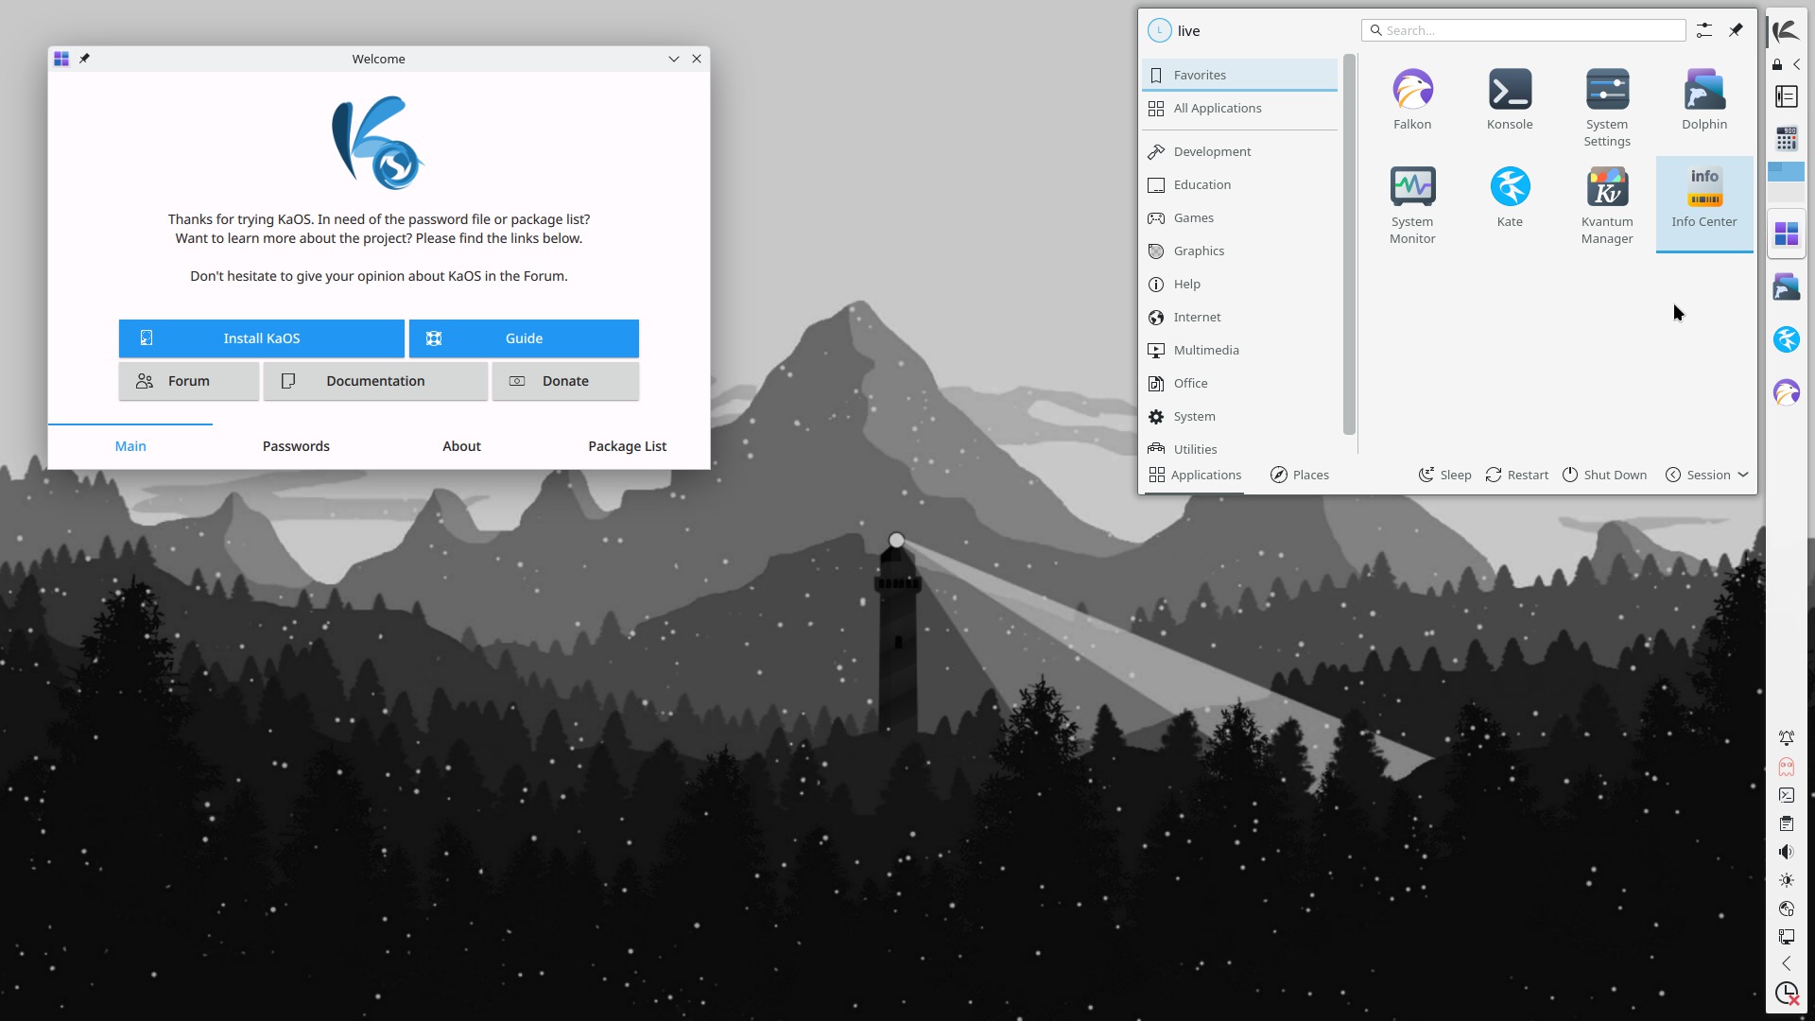This screenshot has height=1021, width=1815.
Task: Click the panel lock icon
Action: [x=1777, y=64]
